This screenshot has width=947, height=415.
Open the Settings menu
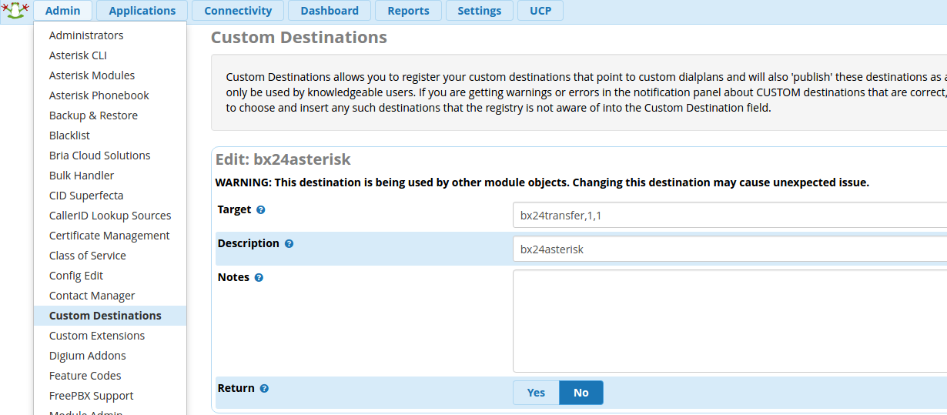[x=480, y=11]
